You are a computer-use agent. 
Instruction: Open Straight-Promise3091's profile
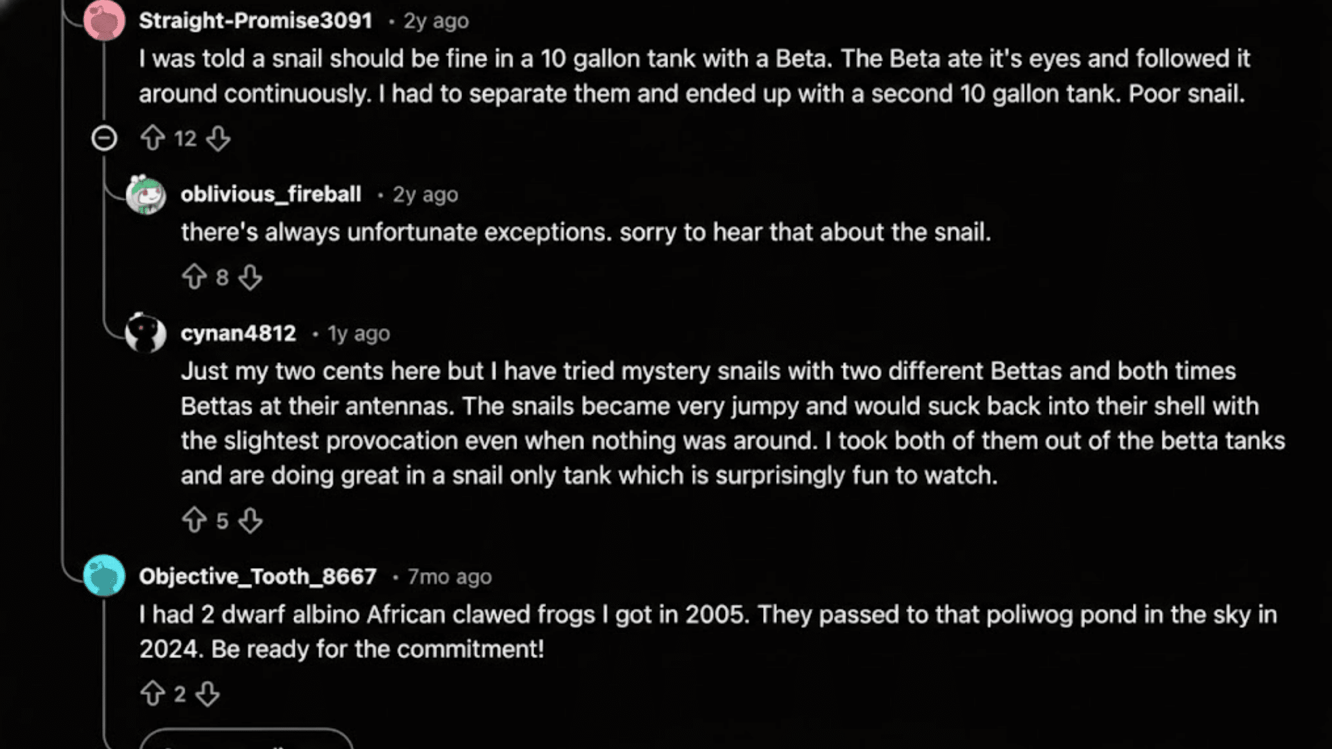tap(256, 20)
